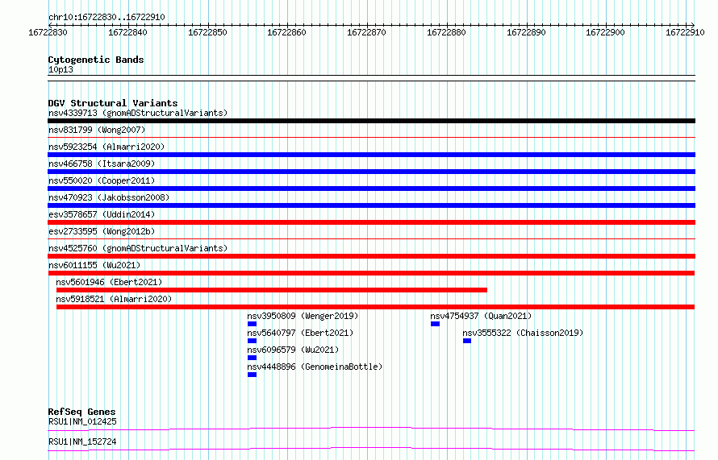
Task: Select the 10p13 band label
Action: [x=61, y=69]
